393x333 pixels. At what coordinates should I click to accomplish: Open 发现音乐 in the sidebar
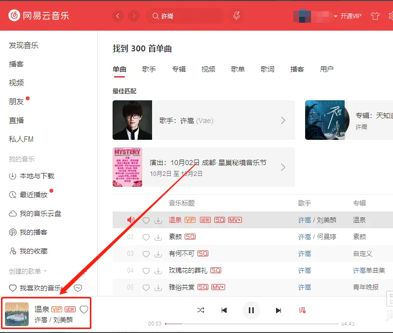(x=24, y=45)
